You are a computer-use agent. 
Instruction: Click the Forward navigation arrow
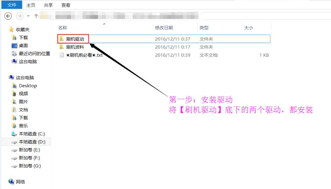pos(20,16)
